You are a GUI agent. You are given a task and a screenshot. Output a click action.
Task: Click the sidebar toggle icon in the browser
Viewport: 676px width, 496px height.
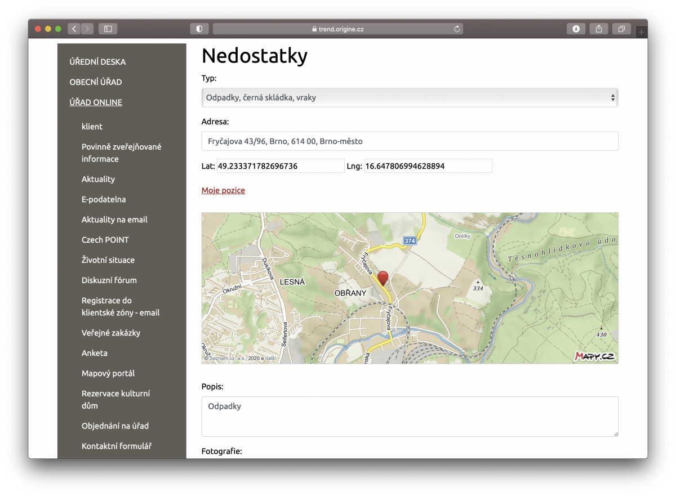107,28
